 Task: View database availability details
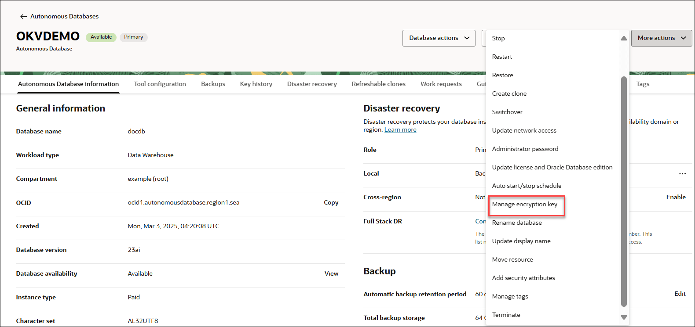[x=331, y=274]
